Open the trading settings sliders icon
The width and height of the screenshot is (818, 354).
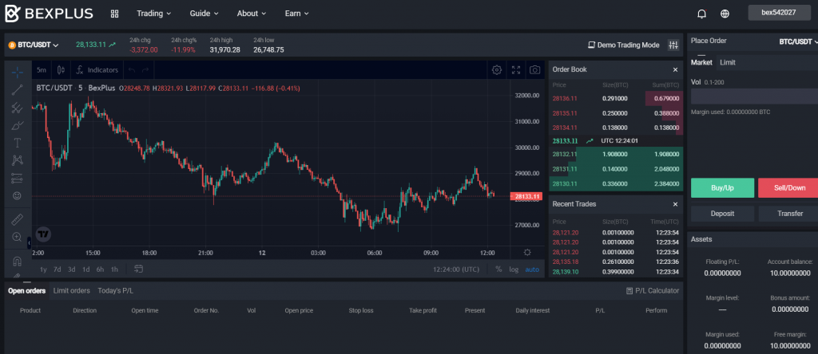(x=673, y=45)
